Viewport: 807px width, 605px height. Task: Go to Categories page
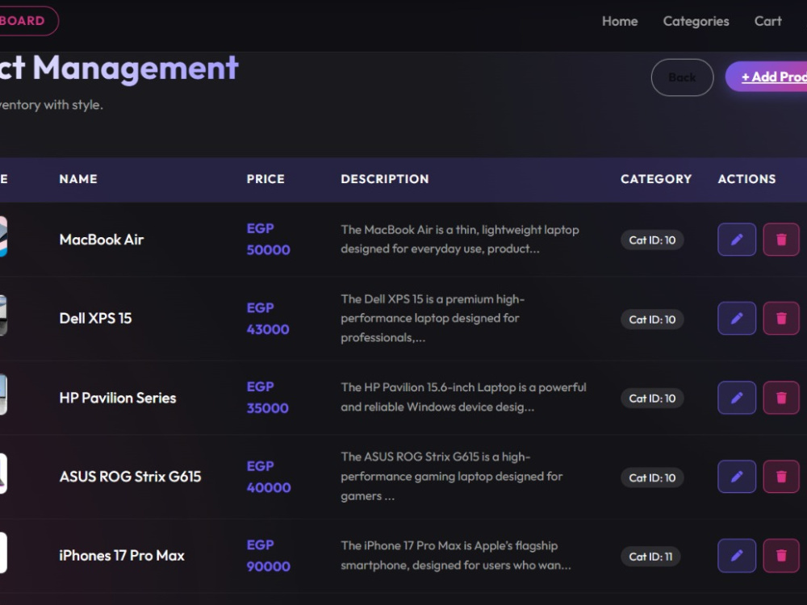(x=696, y=21)
